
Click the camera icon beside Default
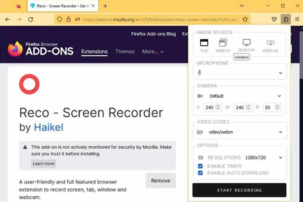[200, 96]
